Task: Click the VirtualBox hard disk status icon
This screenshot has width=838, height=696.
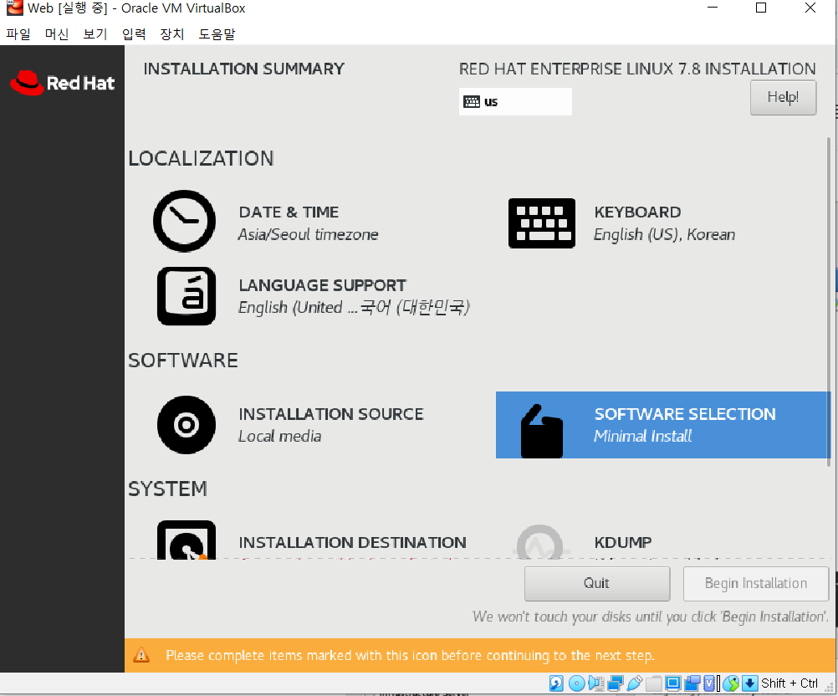Action: pos(556,683)
